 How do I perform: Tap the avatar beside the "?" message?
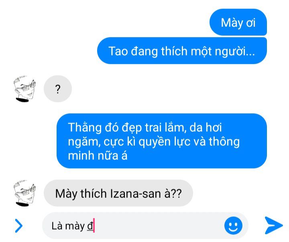[24, 89]
